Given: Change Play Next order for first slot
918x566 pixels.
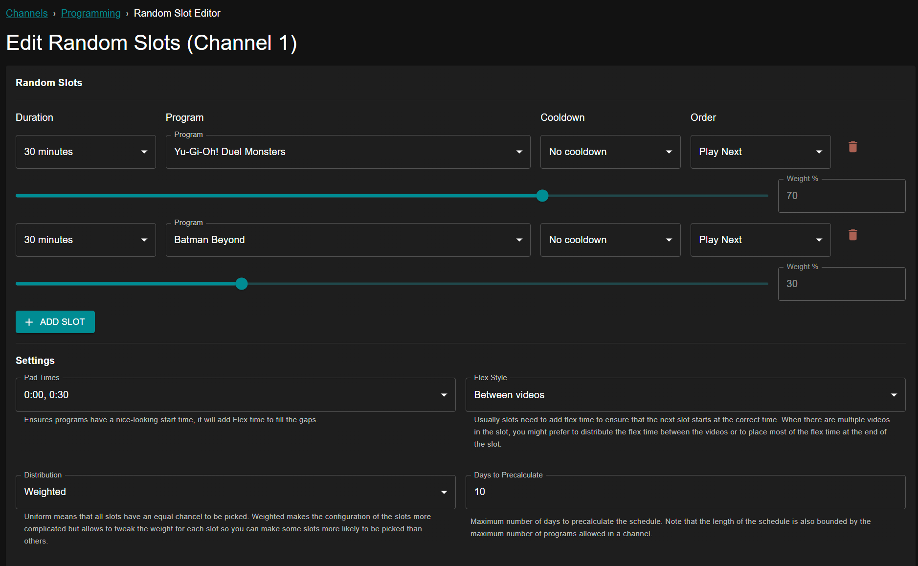Looking at the screenshot, I should click(760, 152).
